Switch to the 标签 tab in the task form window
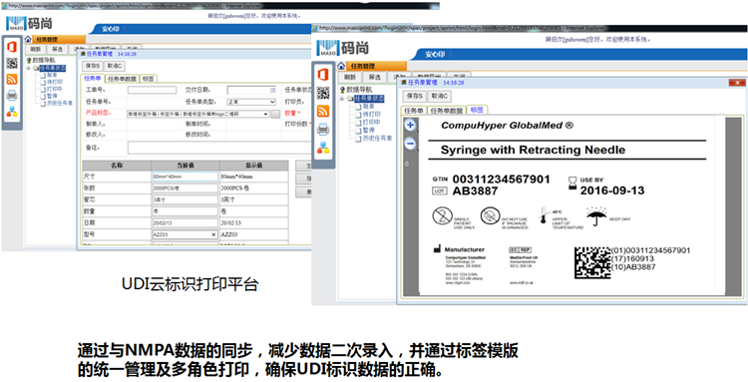 [x=148, y=79]
